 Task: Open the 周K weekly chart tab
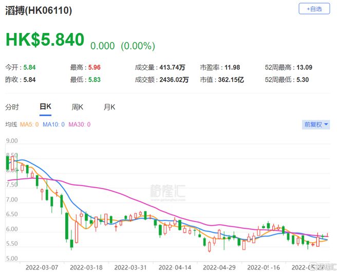[78, 107]
